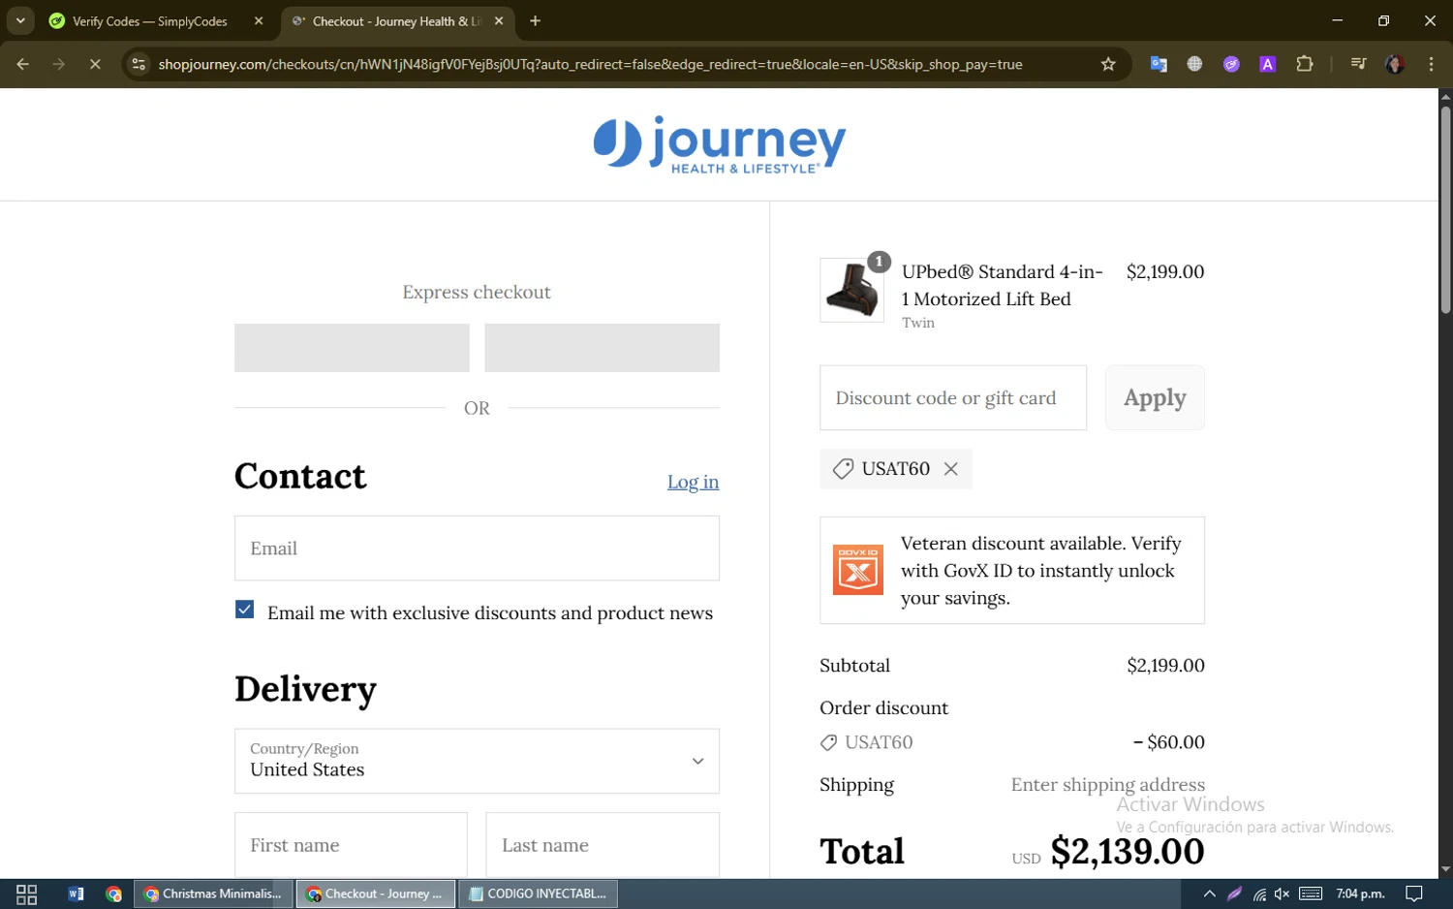
Task: Open Windows Task View in taskbar
Action: (x=27, y=893)
